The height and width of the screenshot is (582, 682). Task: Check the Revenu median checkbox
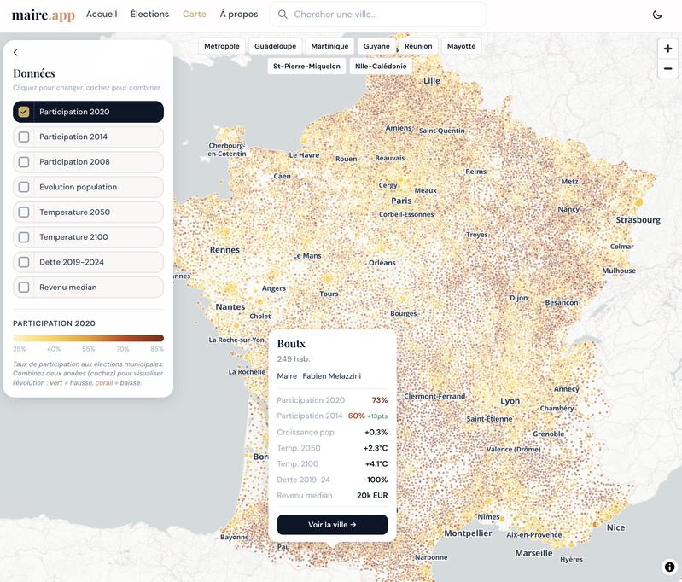pos(24,288)
